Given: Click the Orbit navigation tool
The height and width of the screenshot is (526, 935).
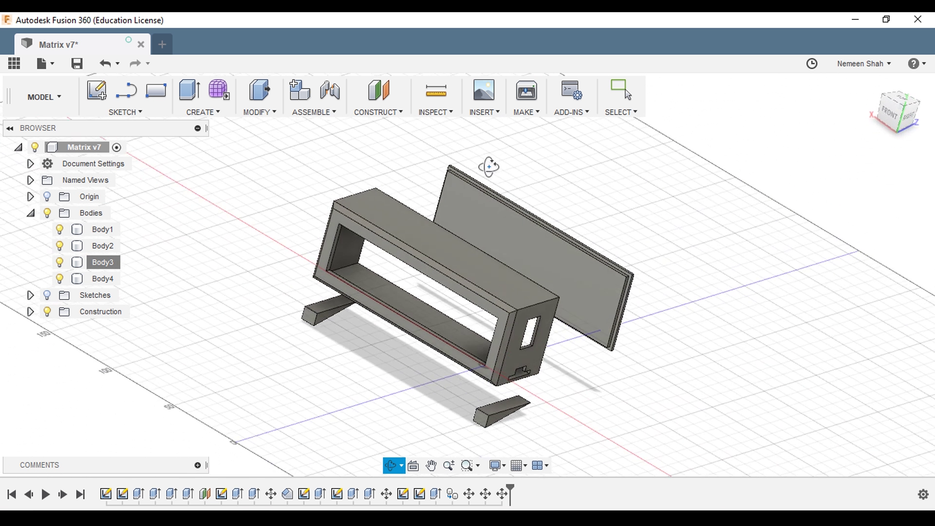Looking at the screenshot, I should (390, 466).
